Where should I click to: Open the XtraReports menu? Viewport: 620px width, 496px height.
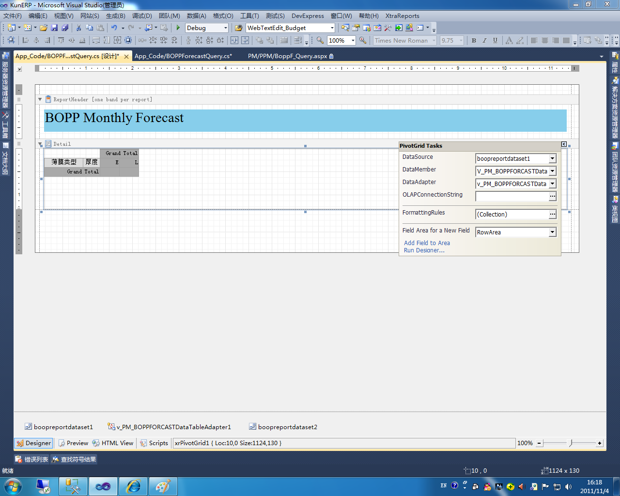pyautogui.click(x=402, y=16)
